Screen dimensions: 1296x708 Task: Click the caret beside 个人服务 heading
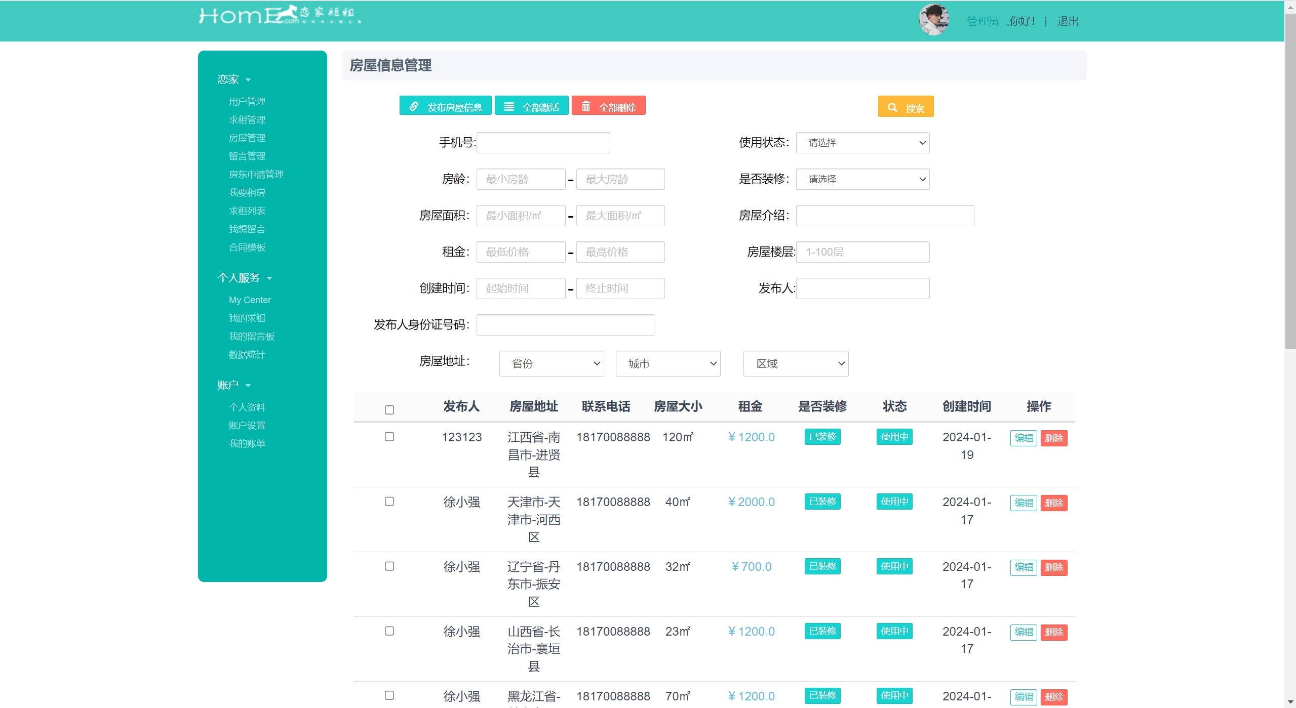(x=269, y=278)
